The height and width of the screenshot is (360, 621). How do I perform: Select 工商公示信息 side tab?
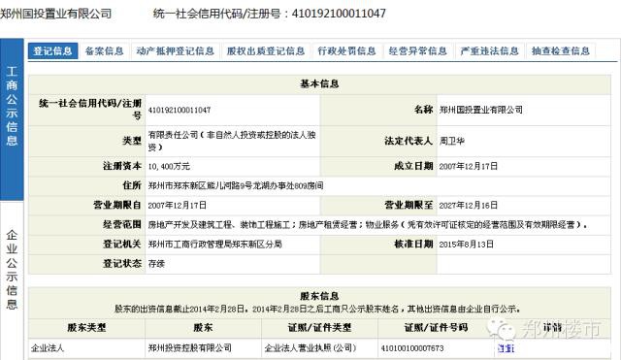(12, 118)
